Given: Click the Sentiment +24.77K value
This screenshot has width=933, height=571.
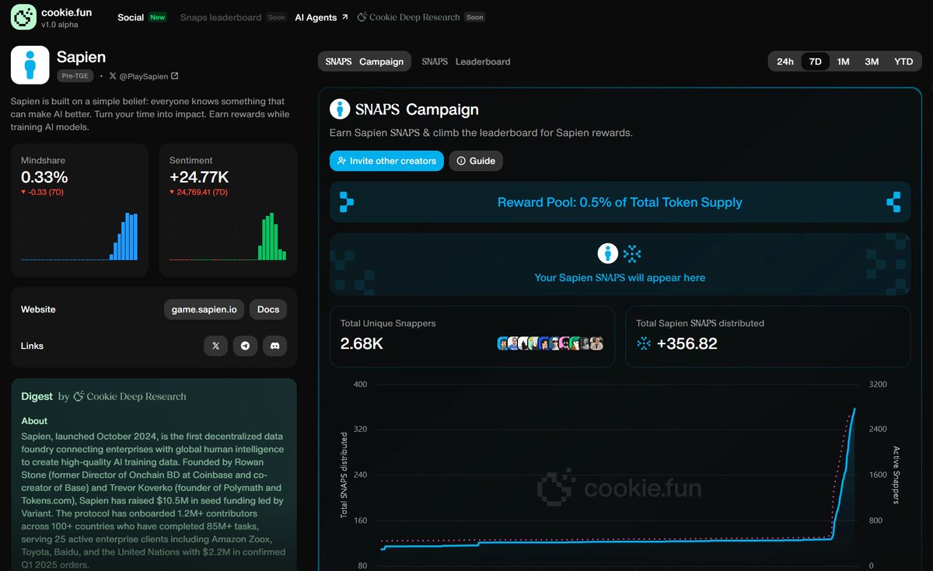Looking at the screenshot, I should 199,177.
